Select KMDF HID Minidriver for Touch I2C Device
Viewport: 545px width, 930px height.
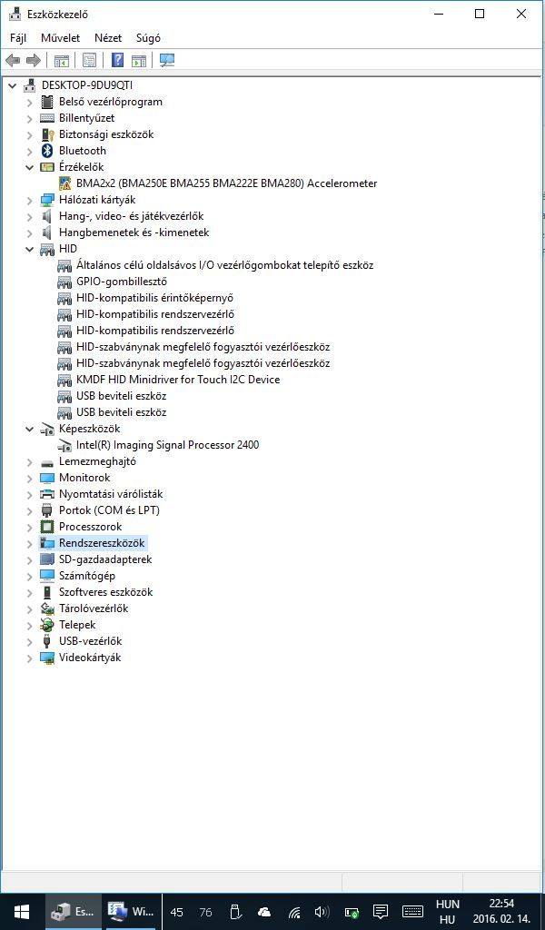pos(178,380)
